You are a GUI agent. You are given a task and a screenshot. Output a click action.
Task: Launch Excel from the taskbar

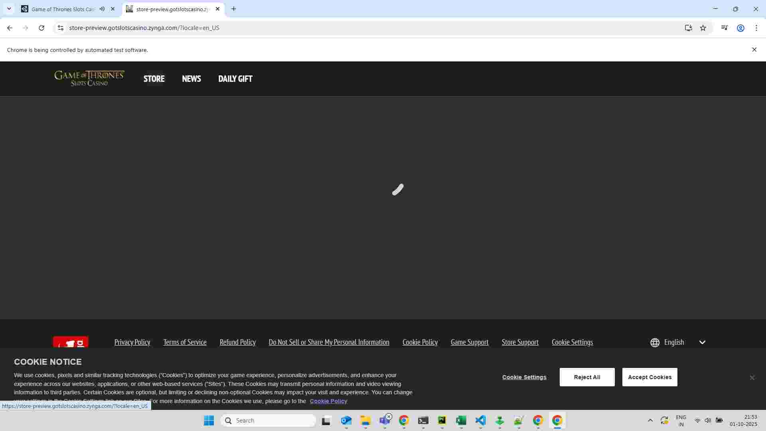click(x=461, y=420)
